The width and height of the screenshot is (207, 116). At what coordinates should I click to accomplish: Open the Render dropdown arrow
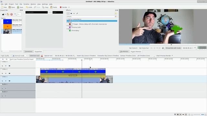69,7
